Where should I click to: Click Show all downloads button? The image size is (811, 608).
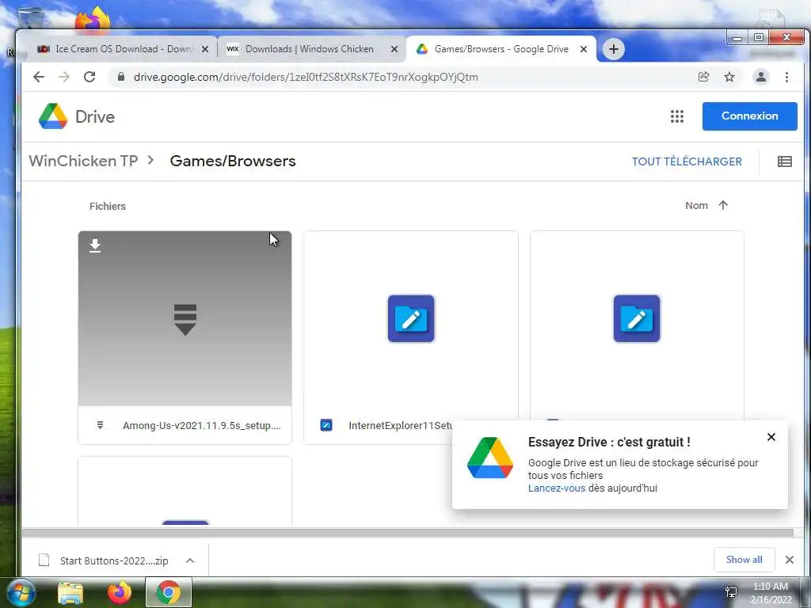pyautogui.click(x=744, y=560)
